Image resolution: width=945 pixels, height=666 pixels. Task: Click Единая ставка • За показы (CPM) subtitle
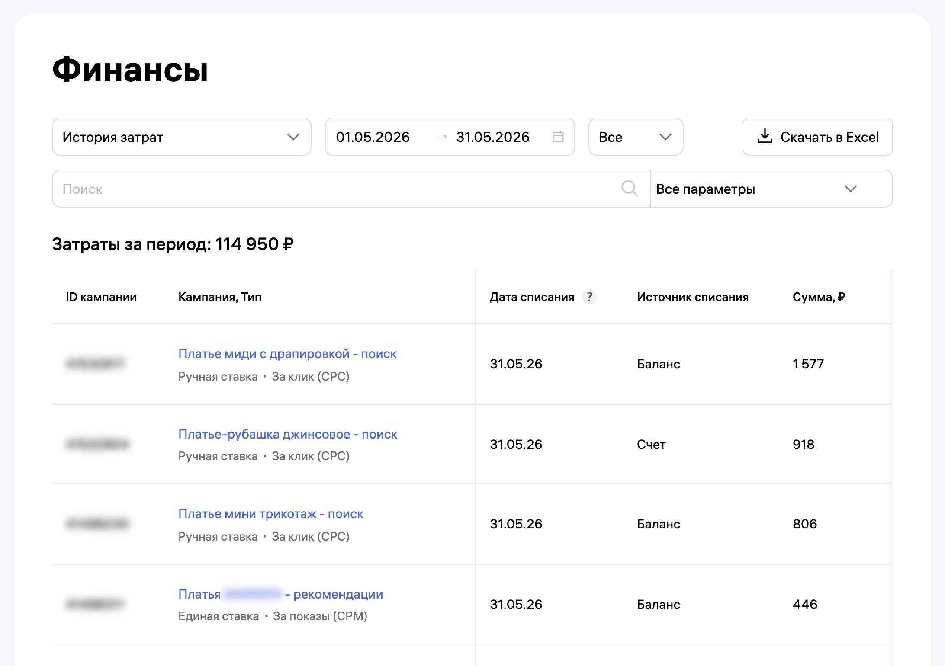(x=273, y=616)
